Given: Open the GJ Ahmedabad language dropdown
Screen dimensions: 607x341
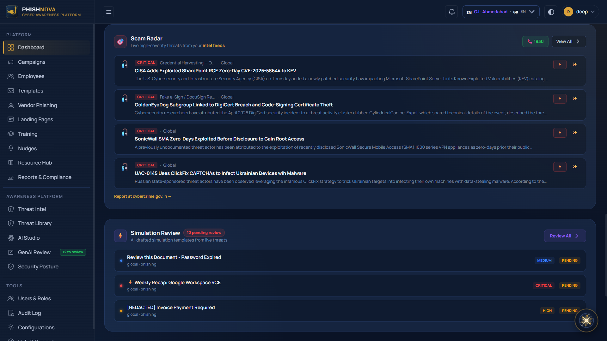Looking at the screenshot, I should tap(501, 12).
